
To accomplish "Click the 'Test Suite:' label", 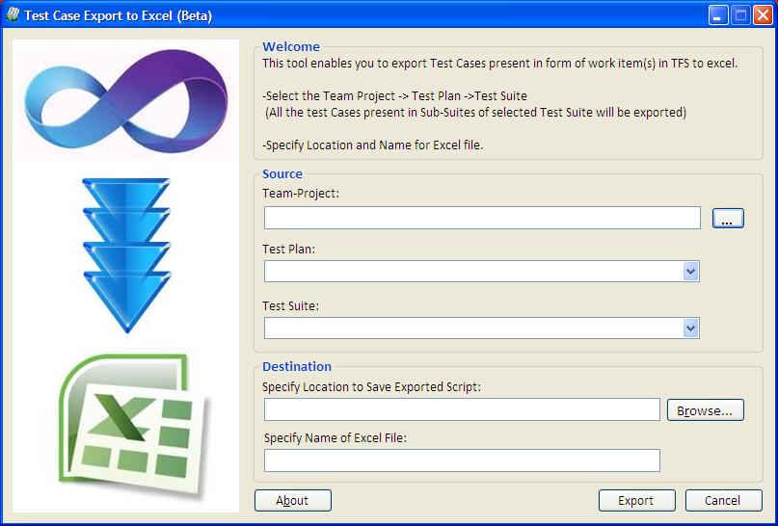I will tap(291, 306).
